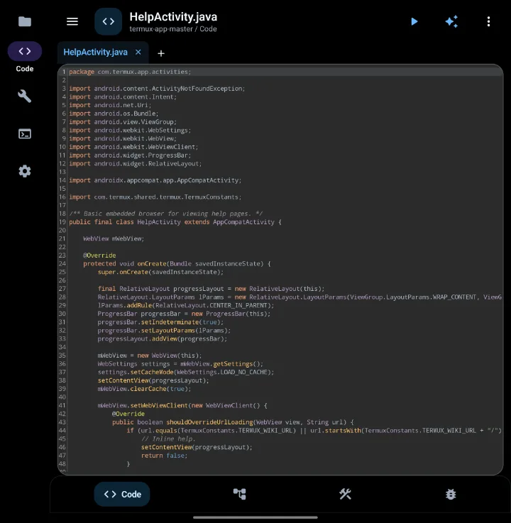Click the code brackets icon beside title
Screen dimensions: 511x523
pos(109,22)
